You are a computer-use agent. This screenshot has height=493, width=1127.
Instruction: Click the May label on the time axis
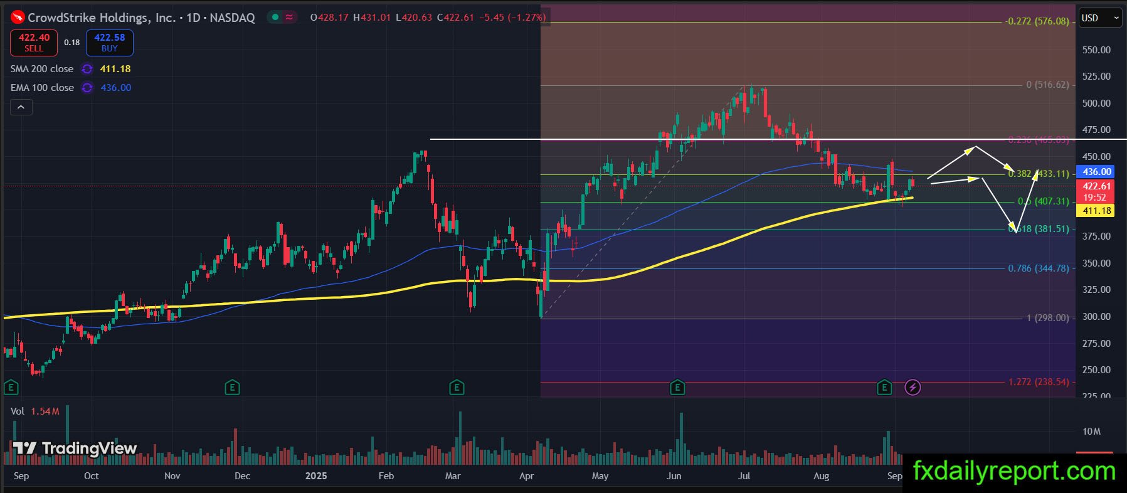point(600,476)
